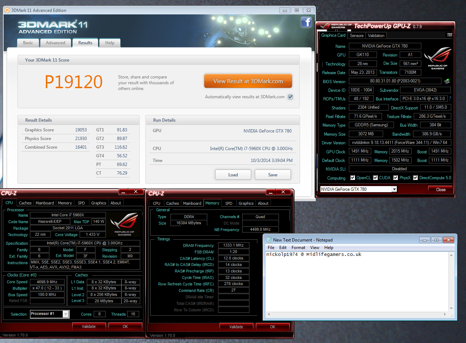Click the Facebook share icon in 3DMark
The image size is (466, 343).
tap(306, 22)
